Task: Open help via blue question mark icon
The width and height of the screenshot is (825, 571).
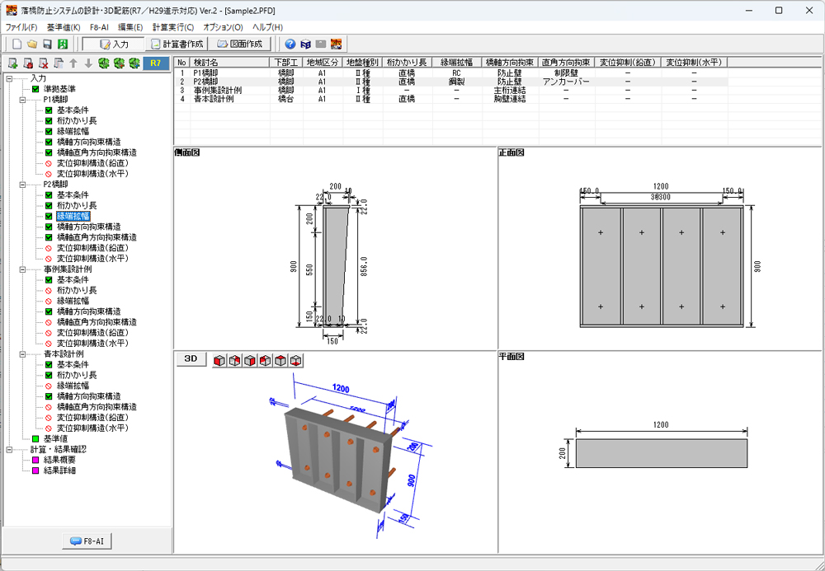Action: [x=290, y=44]
